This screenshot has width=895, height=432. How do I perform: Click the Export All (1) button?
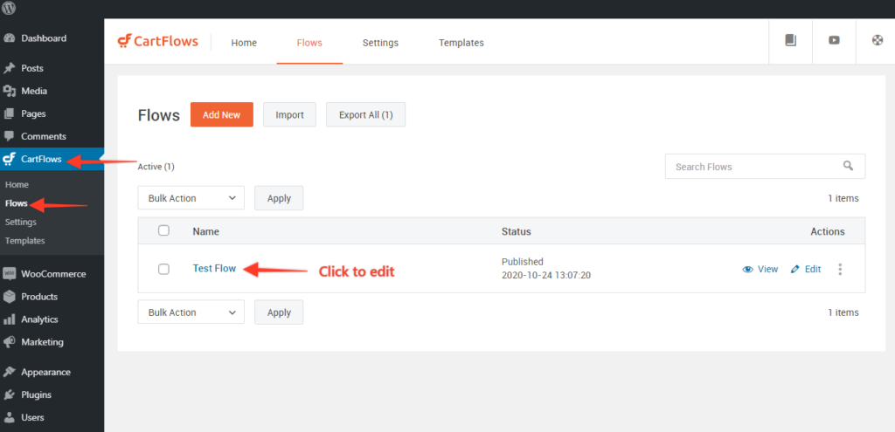(x=365, y=114)
